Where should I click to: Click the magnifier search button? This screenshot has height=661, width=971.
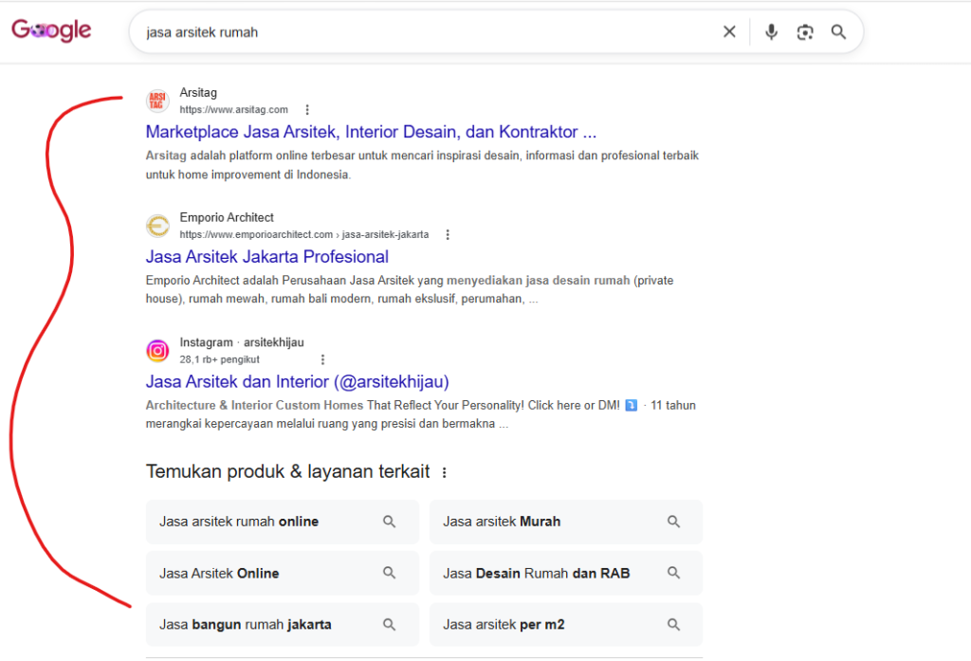pyautogui.click(x=838, y=32)
